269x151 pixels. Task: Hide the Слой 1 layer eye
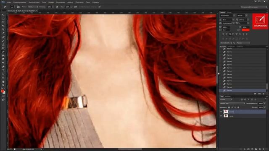pos(221,112)
